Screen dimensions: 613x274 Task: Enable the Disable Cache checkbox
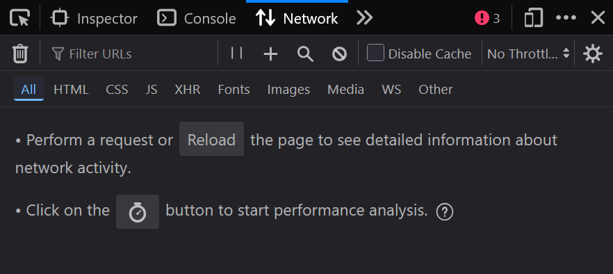375,53
